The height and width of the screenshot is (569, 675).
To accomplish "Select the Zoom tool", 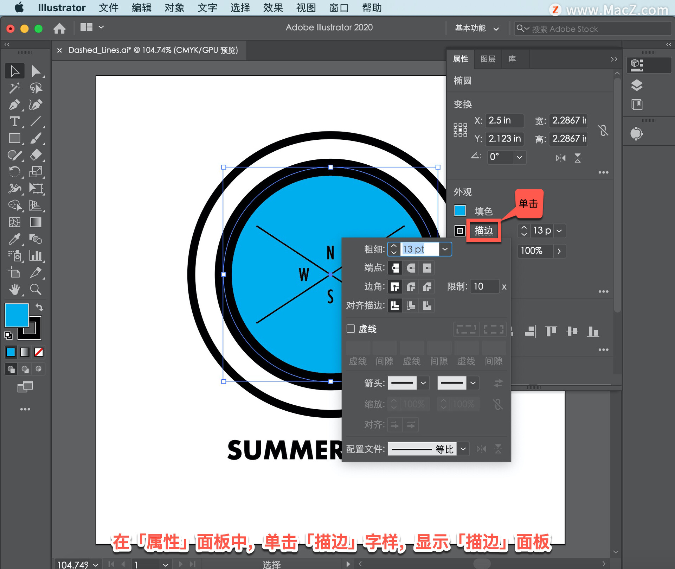I will (x=36, y=290).
